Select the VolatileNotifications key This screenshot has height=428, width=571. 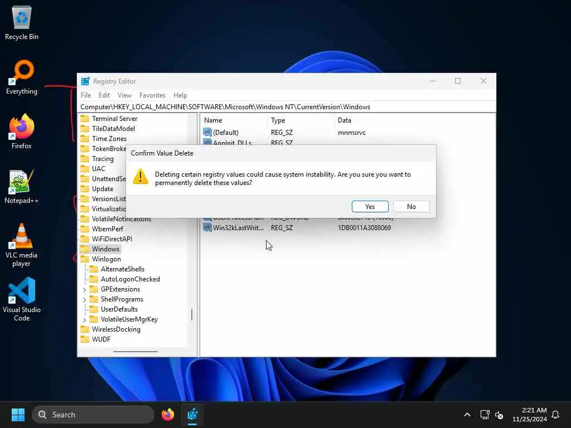click(121, 218)
